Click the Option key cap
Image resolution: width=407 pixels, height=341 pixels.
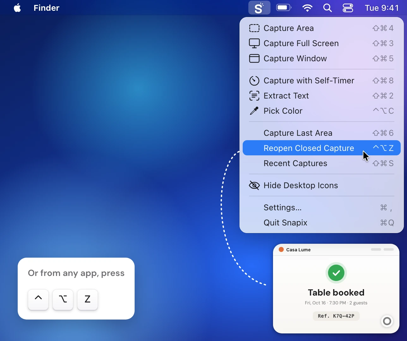[63, 299]
